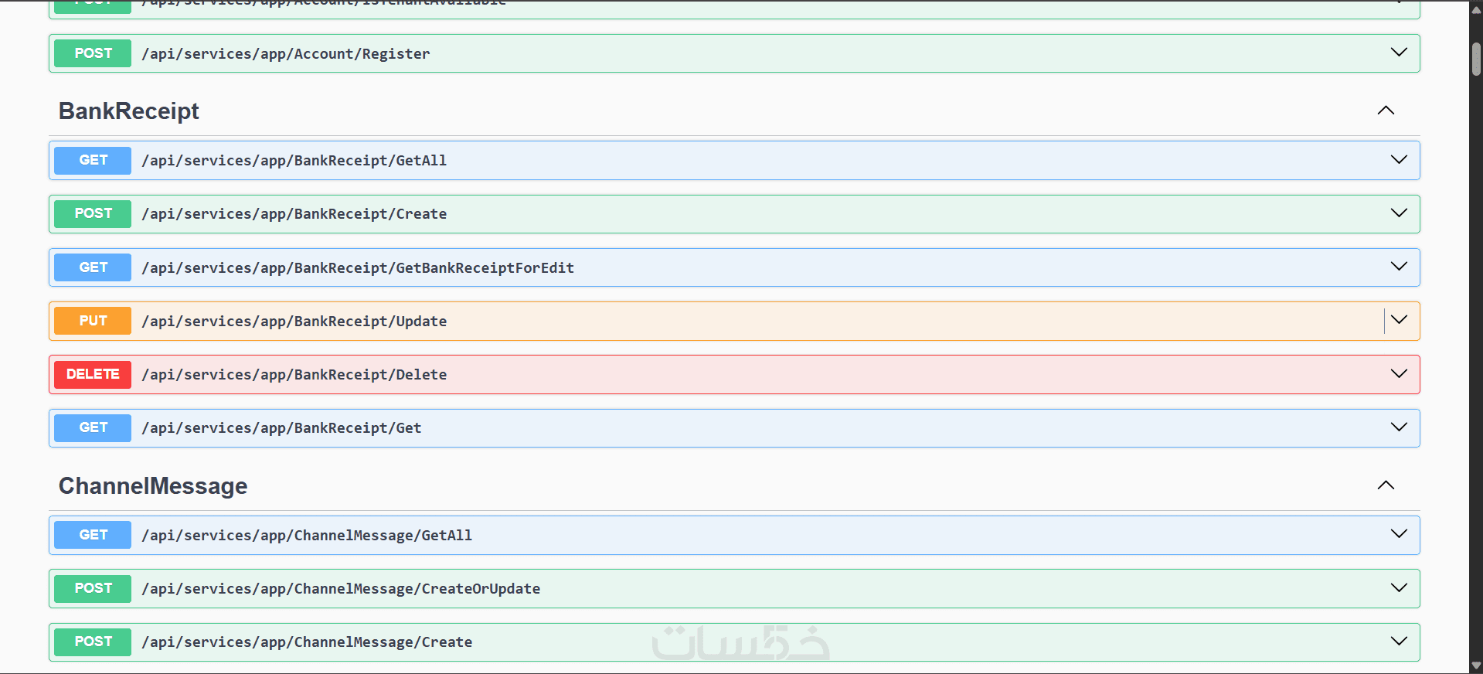Expand chevron for BankReceipt/Update

point(1399,320)
